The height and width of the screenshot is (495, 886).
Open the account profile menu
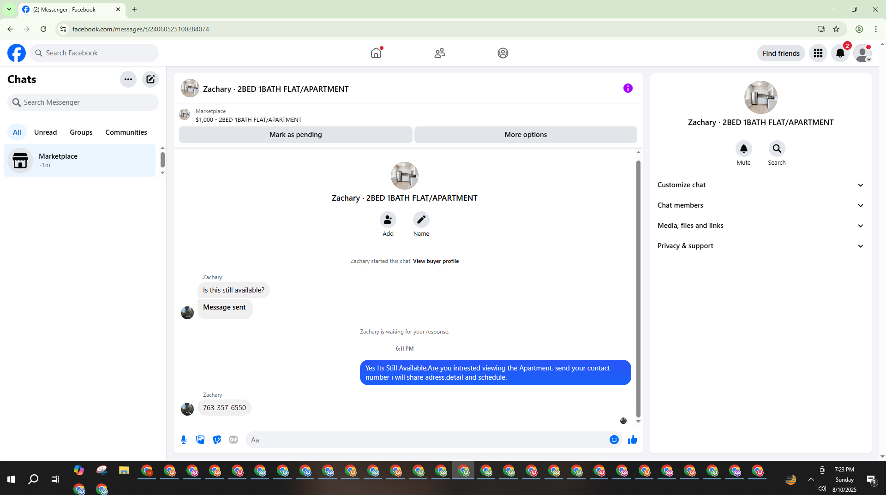coord(862,53)
